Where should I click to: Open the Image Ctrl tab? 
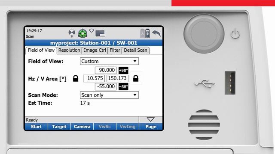95,50
